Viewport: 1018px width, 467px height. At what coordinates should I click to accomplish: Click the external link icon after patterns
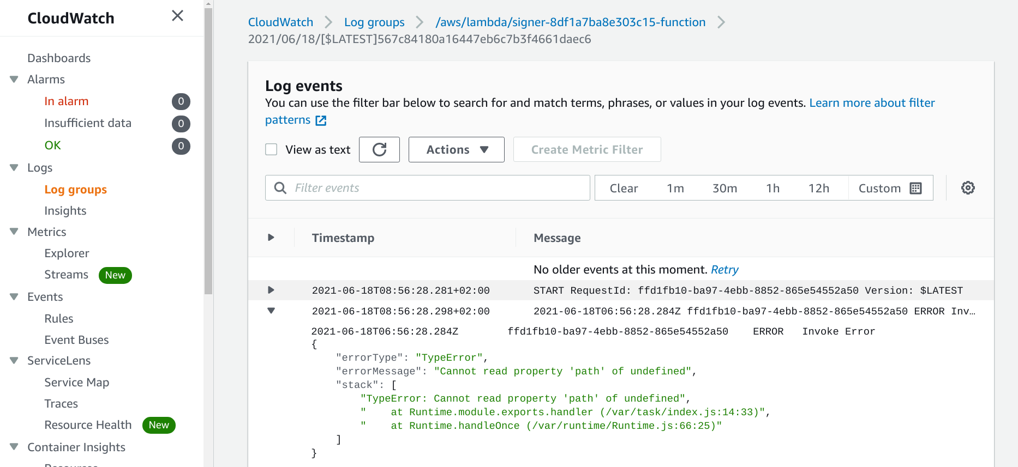pos(321,120)
